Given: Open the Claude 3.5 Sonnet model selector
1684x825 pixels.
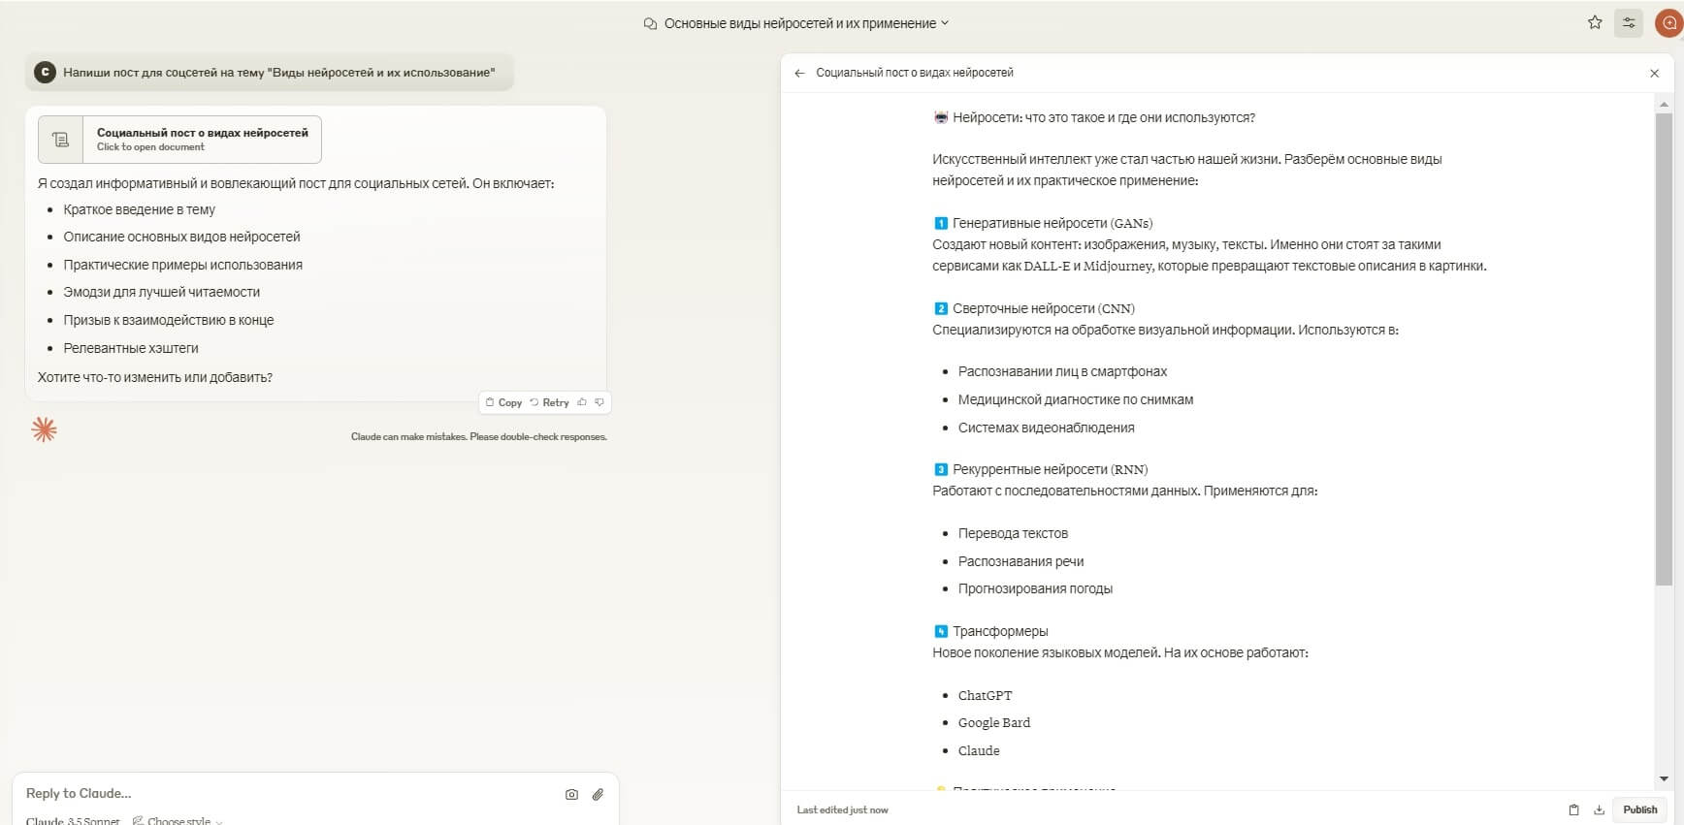Looking at the screenshot, I should click(73, 820).
